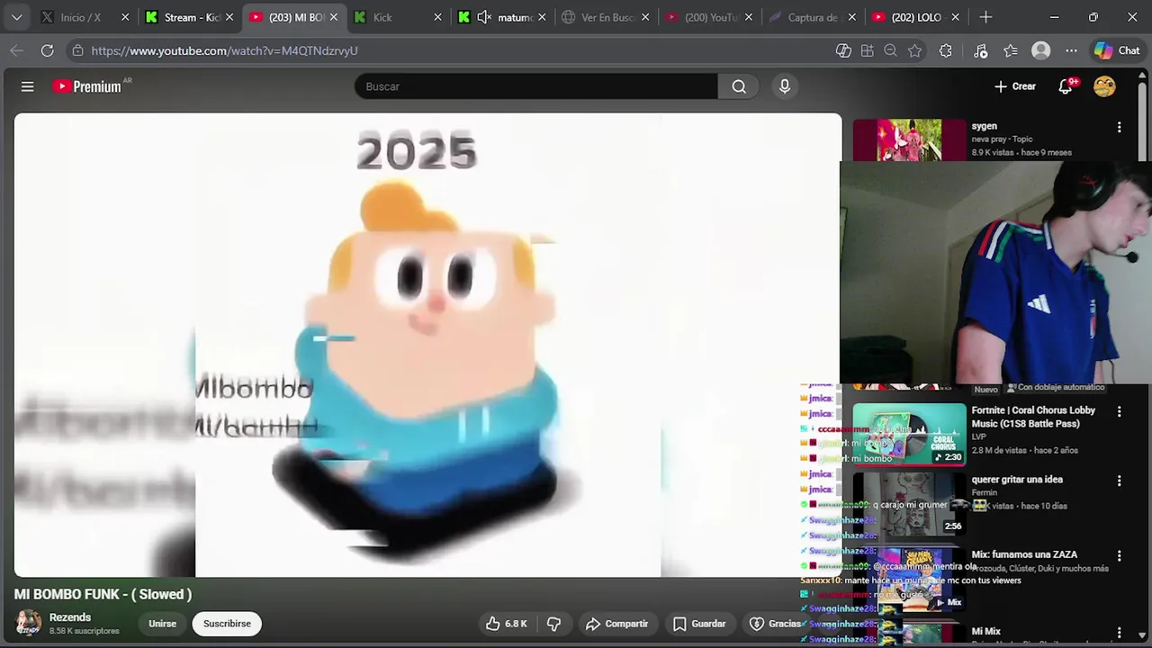Open options for 'querer gritar una idea'
The height and width of the screenshot is (648, 1152).
pos(1120,481)
